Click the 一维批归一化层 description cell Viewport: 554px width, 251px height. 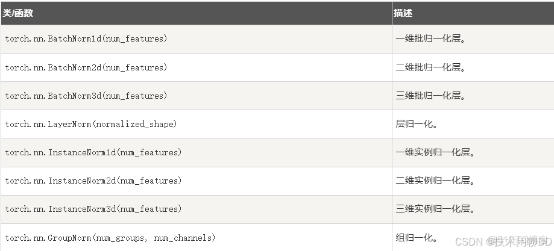430,39
